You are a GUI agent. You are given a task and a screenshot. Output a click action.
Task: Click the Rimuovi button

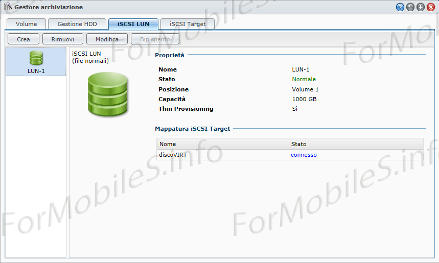(63, 39)
